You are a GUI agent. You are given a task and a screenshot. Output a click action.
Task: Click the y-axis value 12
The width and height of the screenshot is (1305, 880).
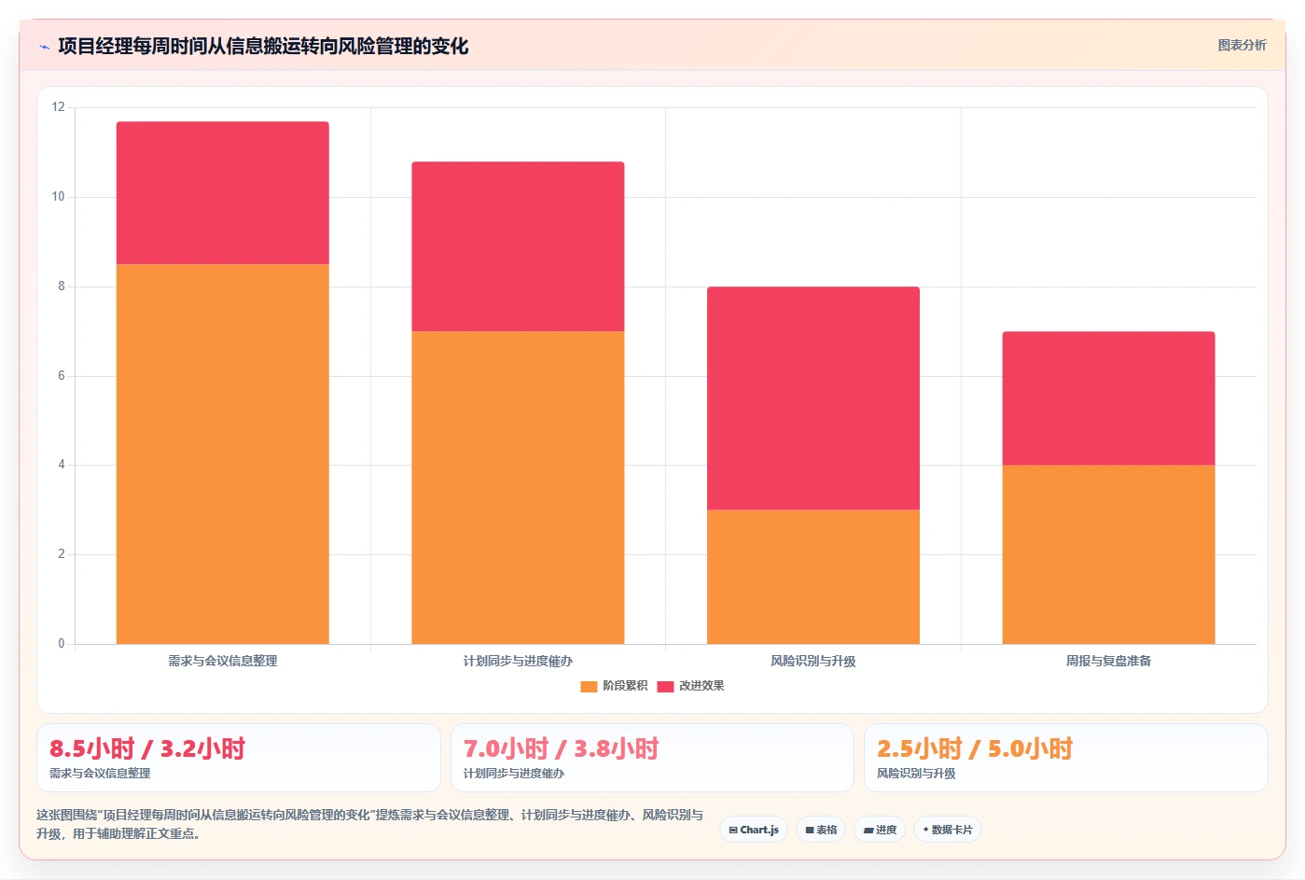click(x=59, y=107)
